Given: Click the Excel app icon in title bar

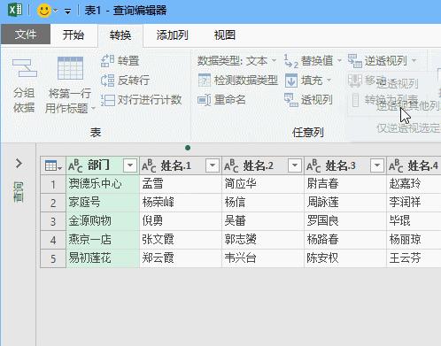Looking at the screenshot, I should click(x=16, y=11).
